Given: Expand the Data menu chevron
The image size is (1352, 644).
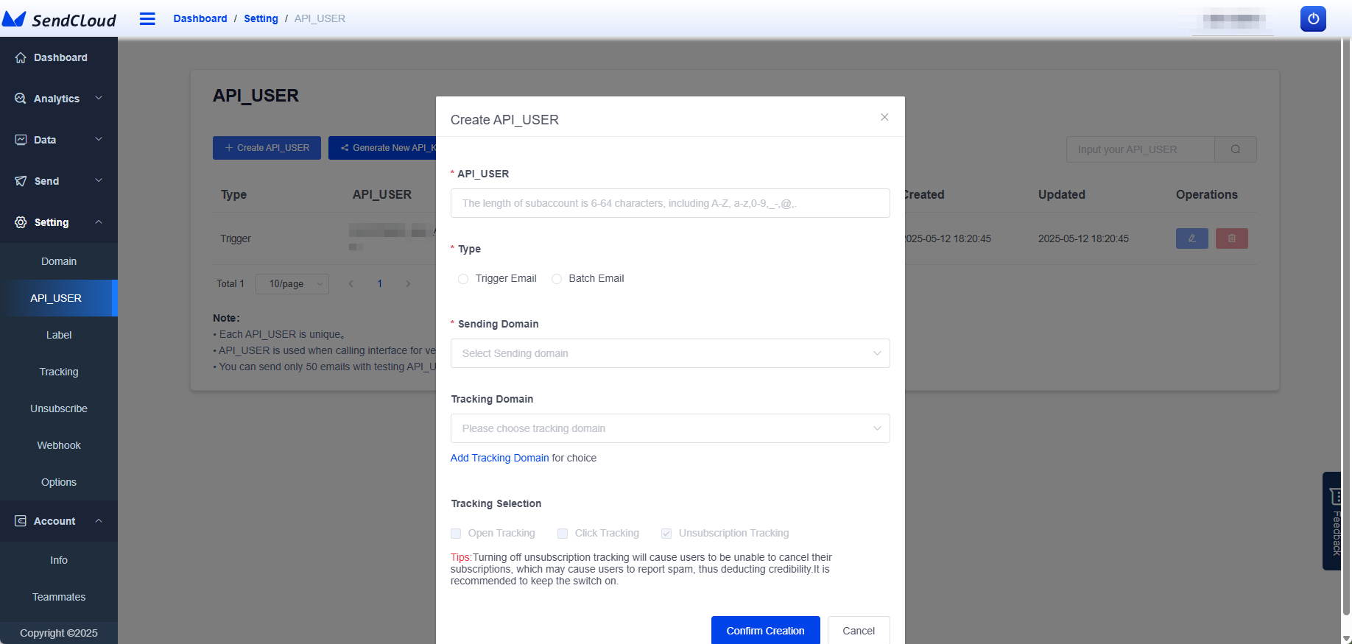Looking at the screenshot, I should [x=99, y=139].
